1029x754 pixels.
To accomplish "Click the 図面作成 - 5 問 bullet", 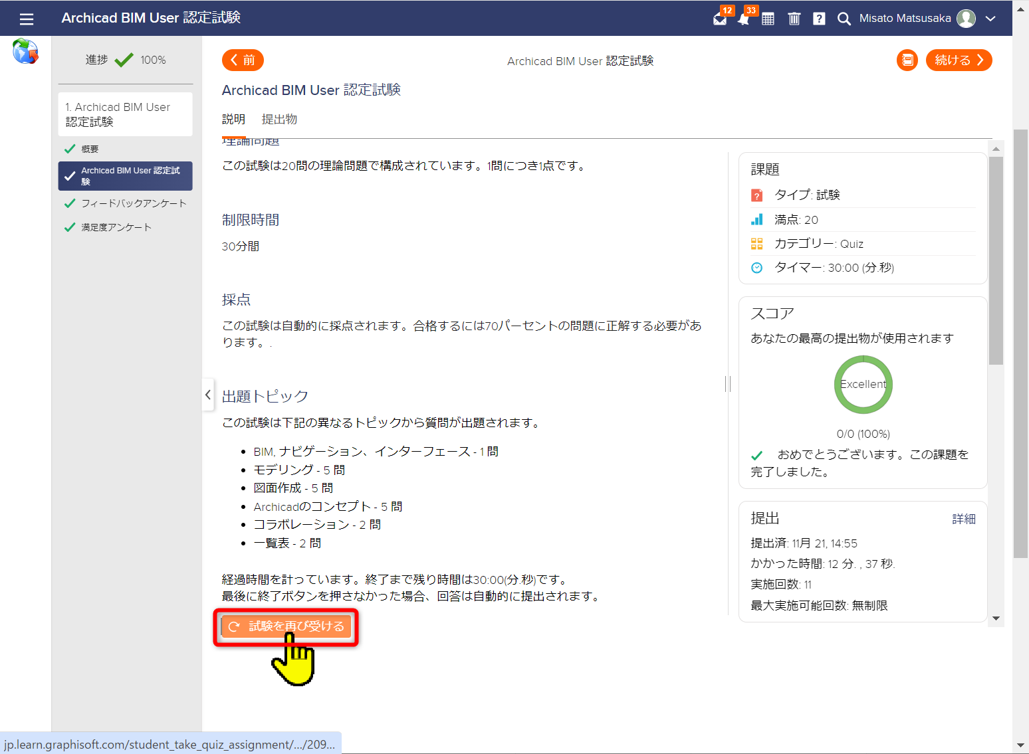I will [293, 488].
